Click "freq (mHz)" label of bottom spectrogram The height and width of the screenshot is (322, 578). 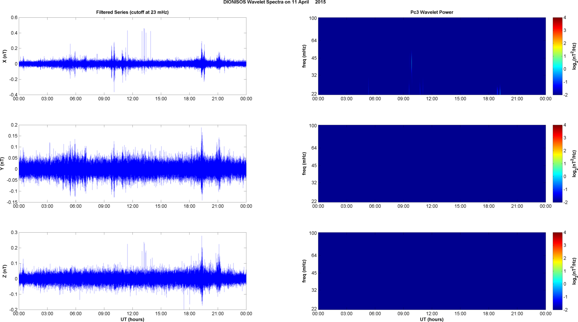tap(304, 271)
